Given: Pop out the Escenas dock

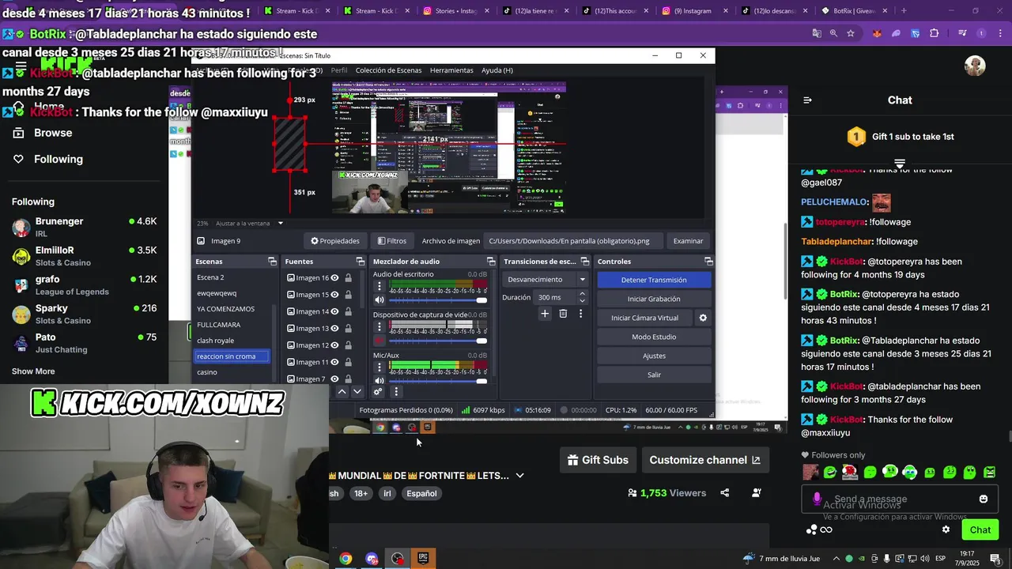Looking at the screenshot, I should (x=272, y=262).
